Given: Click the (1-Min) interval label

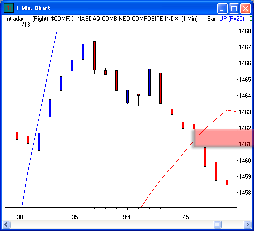Looking at the screenshot, I should point(189,19).
